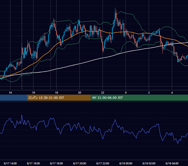Click the 8/17 14:00 date label
Image resolution: width=188 pixels, height=166 pixels.
tap(10, 163)
